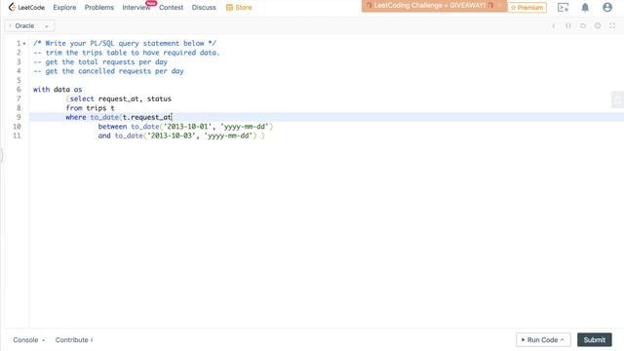Fold code at line 1 arrow
624x351 pixels.
[x=24, y=43]
